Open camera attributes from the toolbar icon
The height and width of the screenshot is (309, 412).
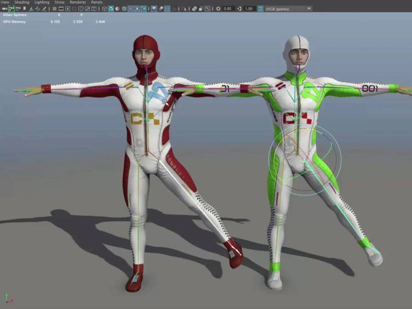point(18,9)
